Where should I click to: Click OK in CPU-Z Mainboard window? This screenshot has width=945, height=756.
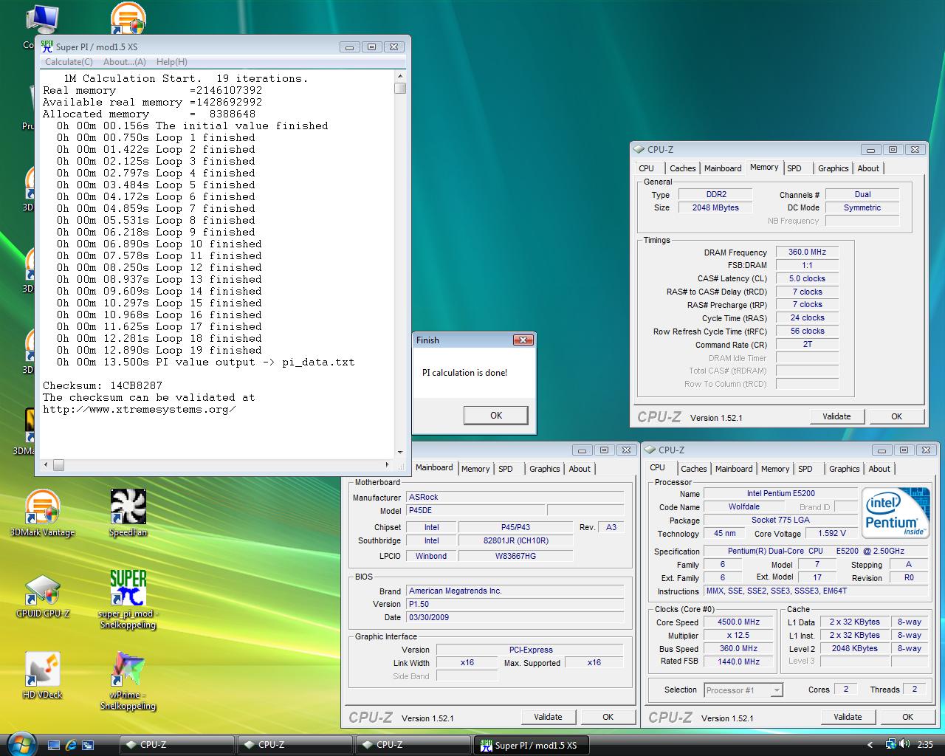608,717
